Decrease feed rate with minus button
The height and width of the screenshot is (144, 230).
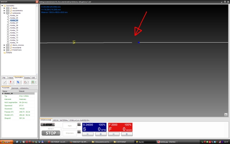114,134
